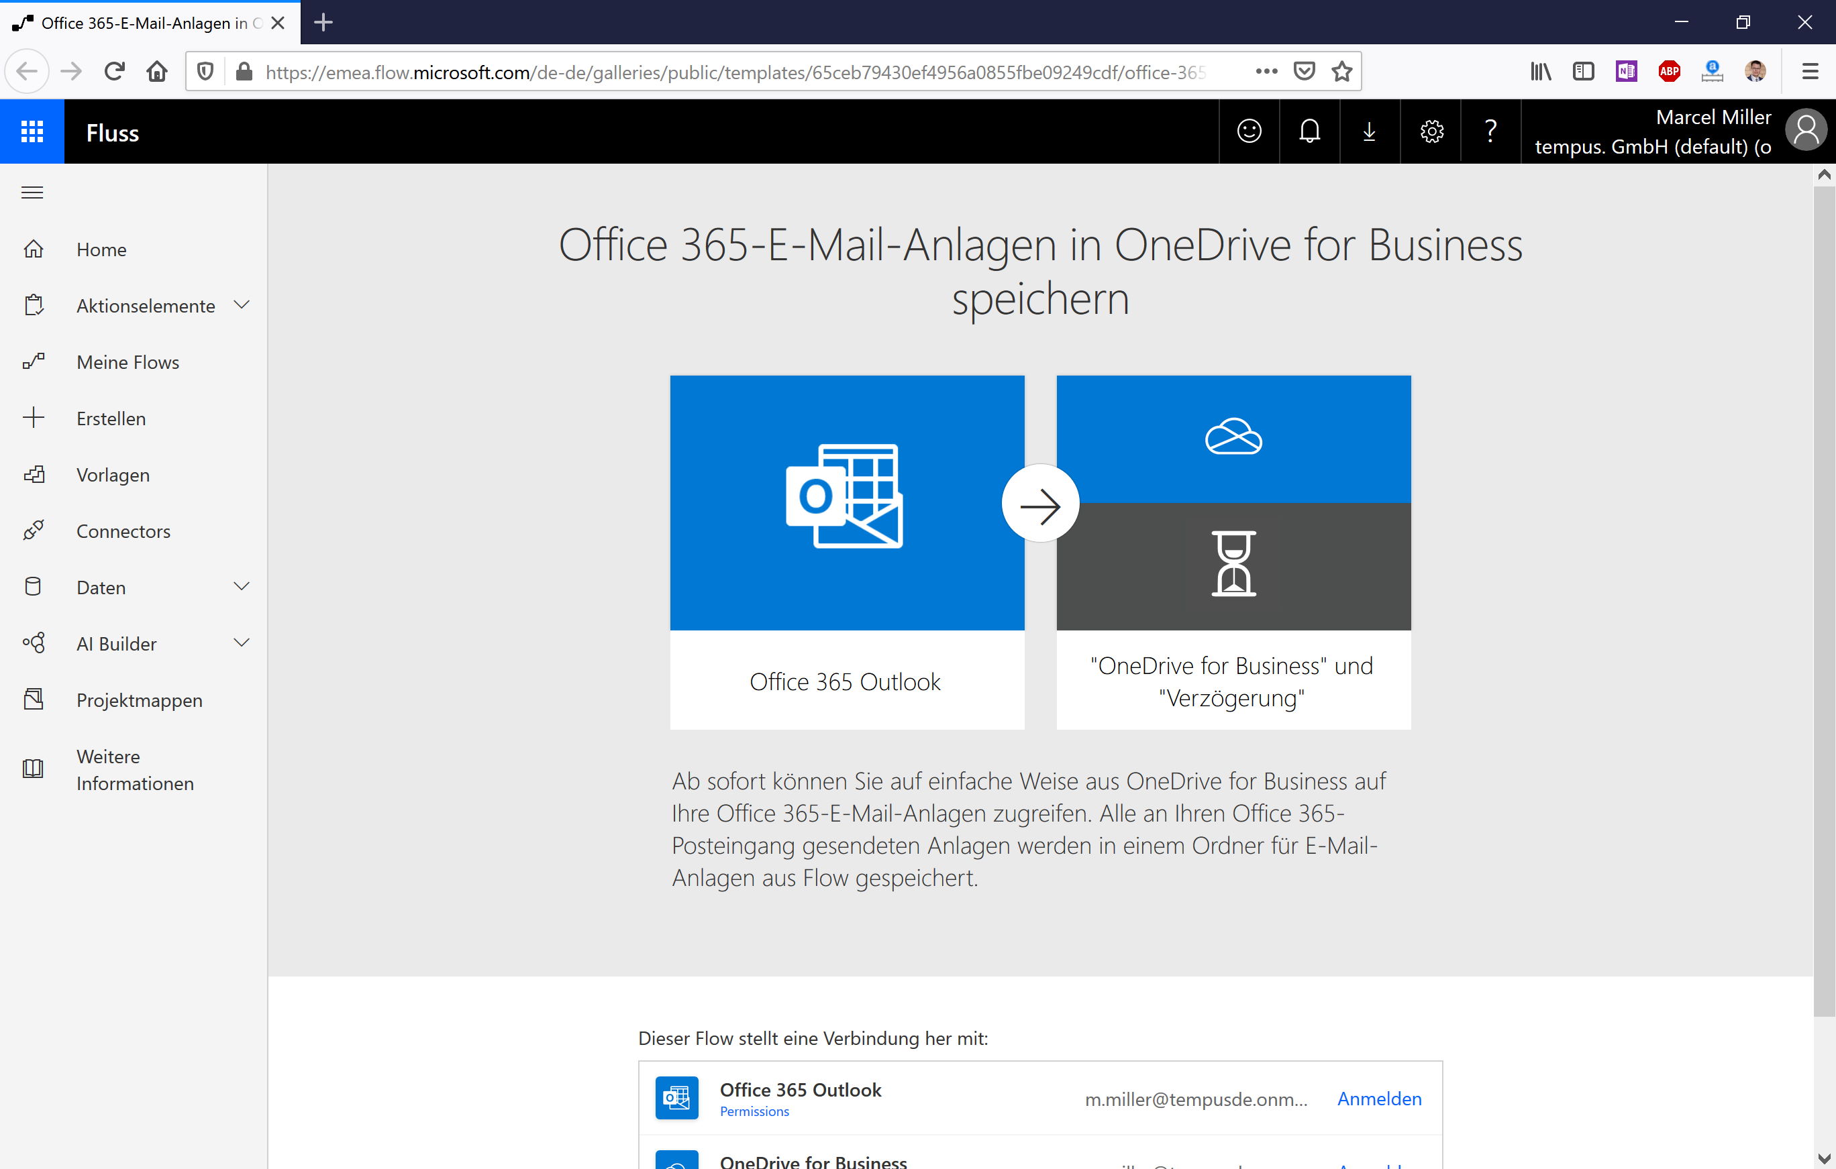1836x1169 pixels.
Task: Reload the page in browser
Action: pyautogui.click(x=114, y=72)
